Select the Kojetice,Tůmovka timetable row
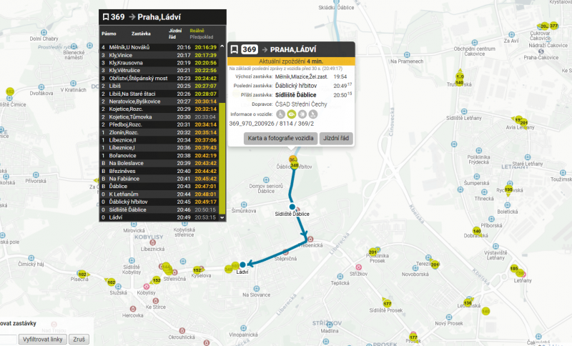Image resolution: width=572 pixels, height=346 pixels. (x=159, y=117)
